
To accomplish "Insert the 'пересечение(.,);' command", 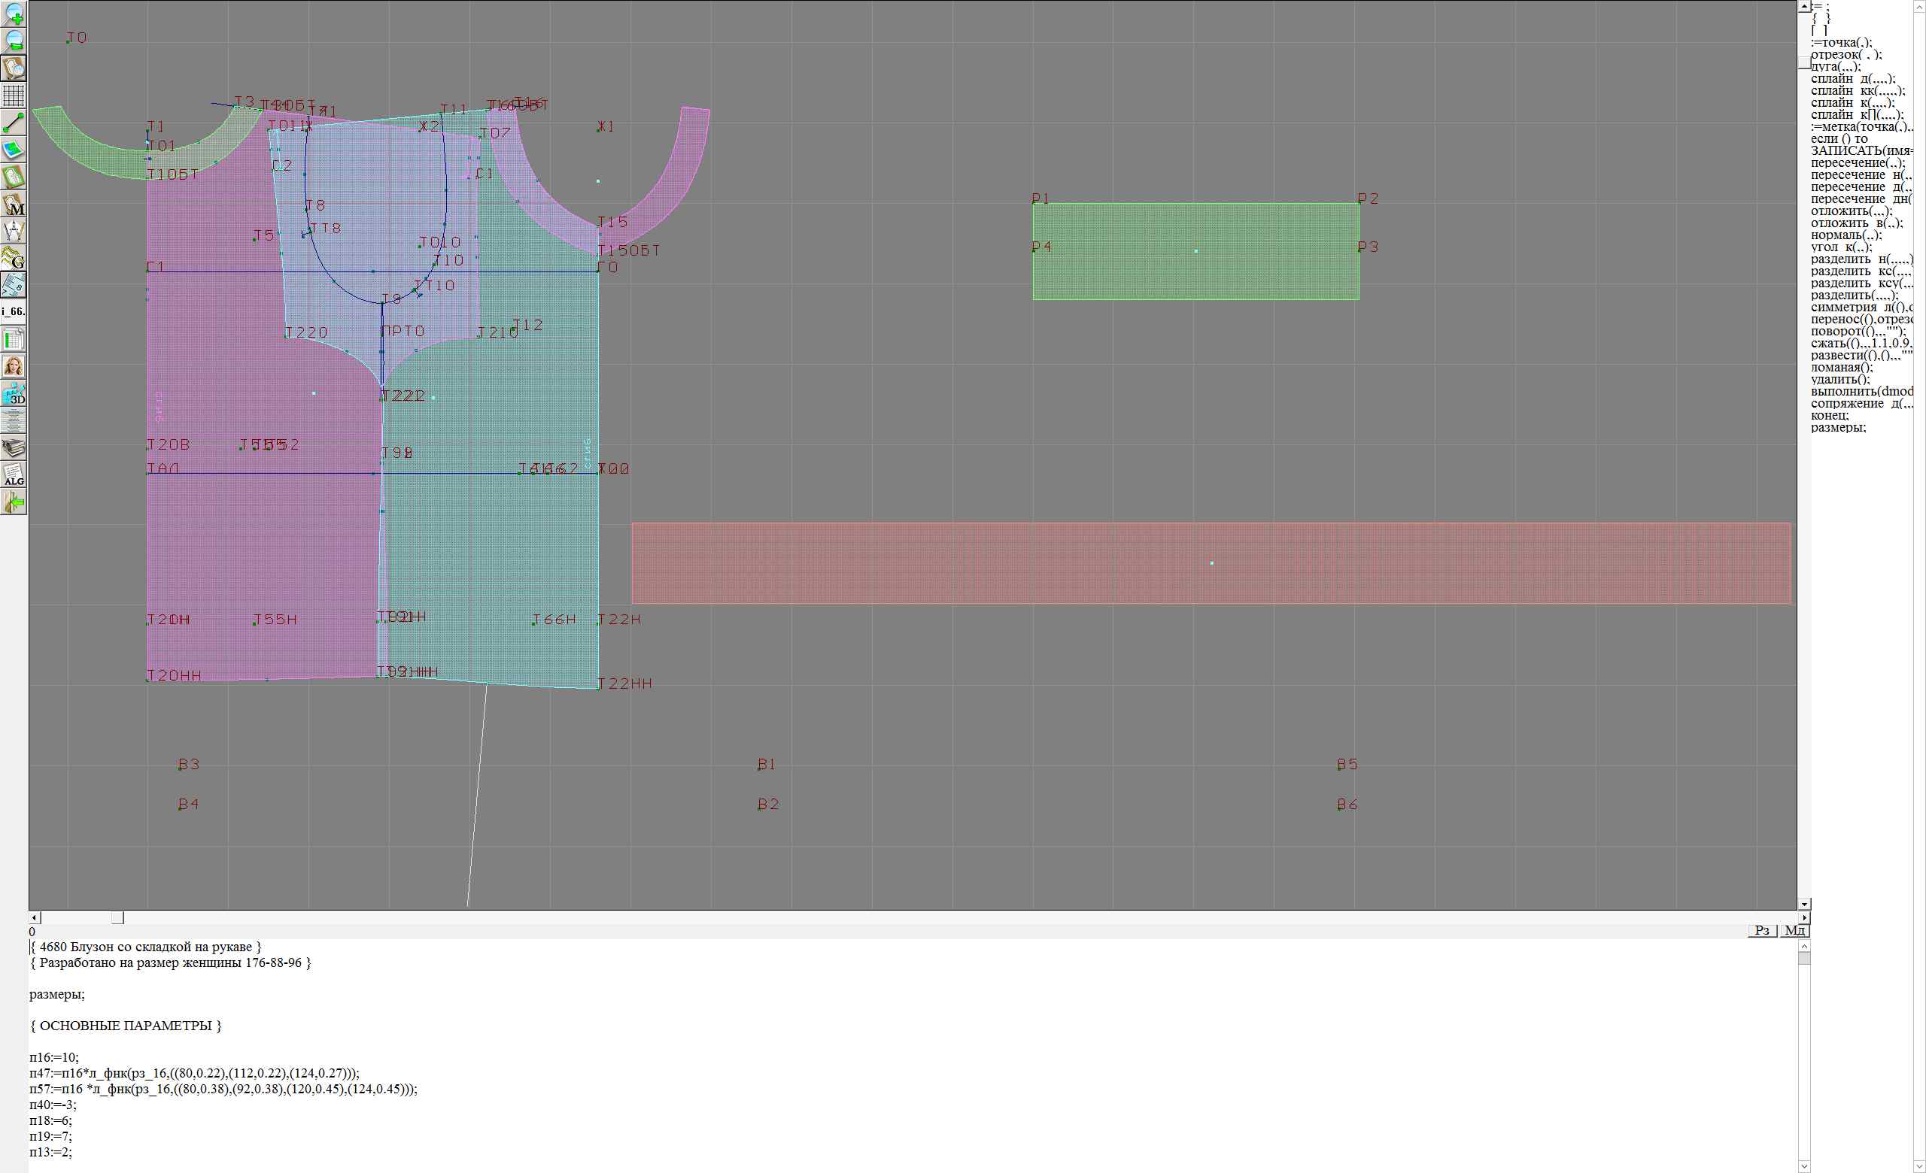I will click(1858, 162).
